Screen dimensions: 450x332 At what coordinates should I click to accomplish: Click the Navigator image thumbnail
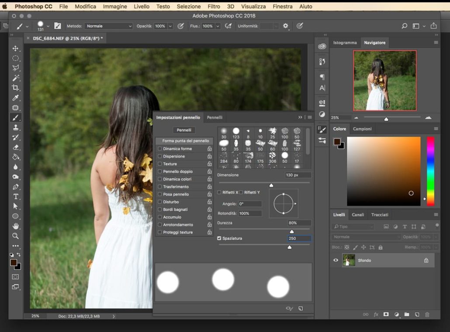pyautogui.click(x=385, y=81)
